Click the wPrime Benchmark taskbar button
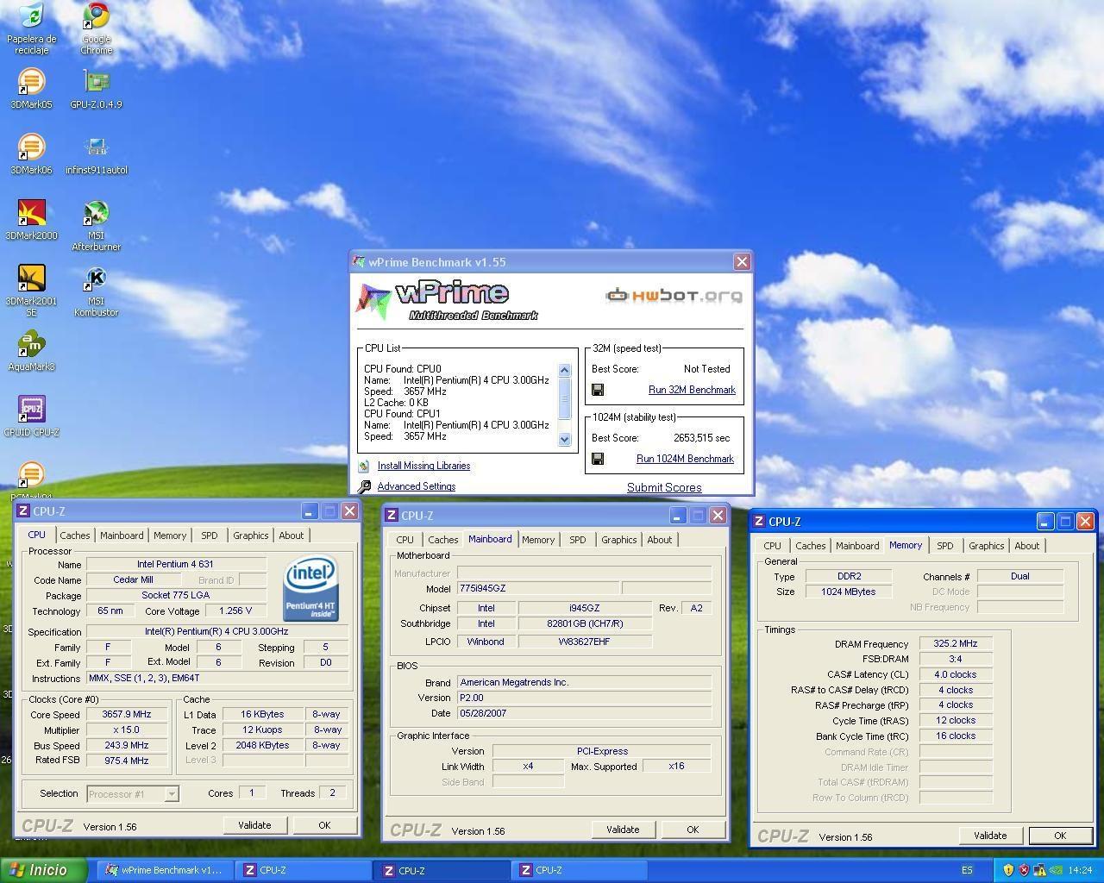The width and height of the screenshot is (1104, 883). 164,870
